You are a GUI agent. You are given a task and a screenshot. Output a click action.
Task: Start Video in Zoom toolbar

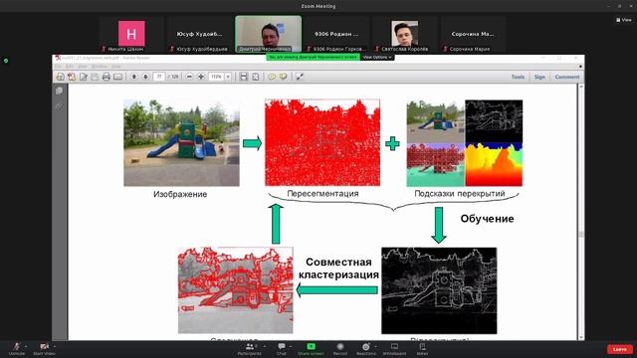(44, 348)
